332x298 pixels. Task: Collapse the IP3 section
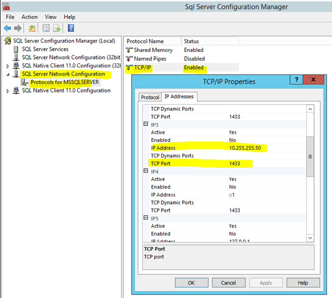tap(146, 125)
